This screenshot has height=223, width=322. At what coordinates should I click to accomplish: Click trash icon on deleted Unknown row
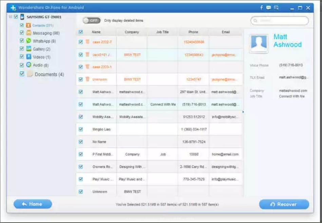point(88,79)
